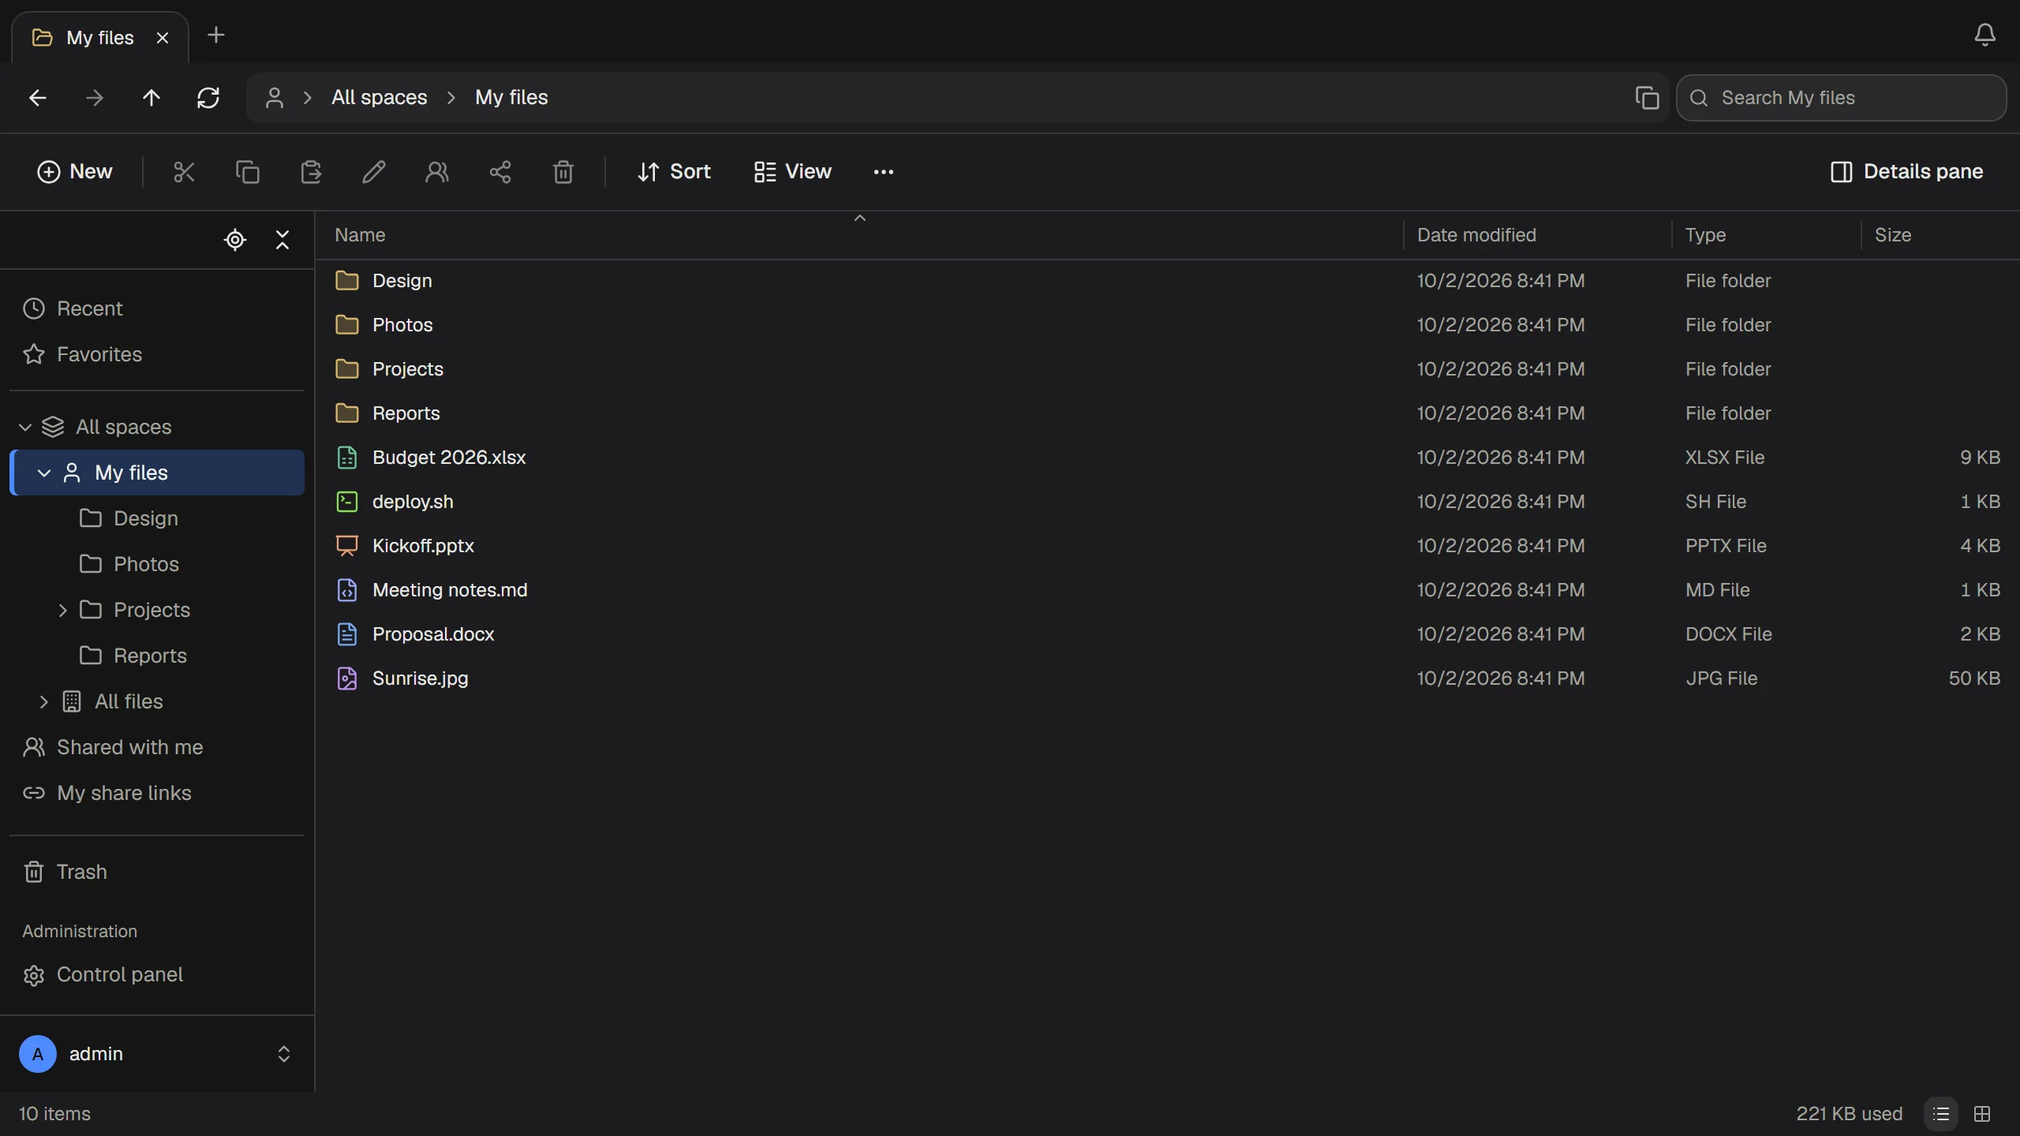Collapse the All spaces tree node
Screen dimensions: 2020x1136
tap(25, 427)
